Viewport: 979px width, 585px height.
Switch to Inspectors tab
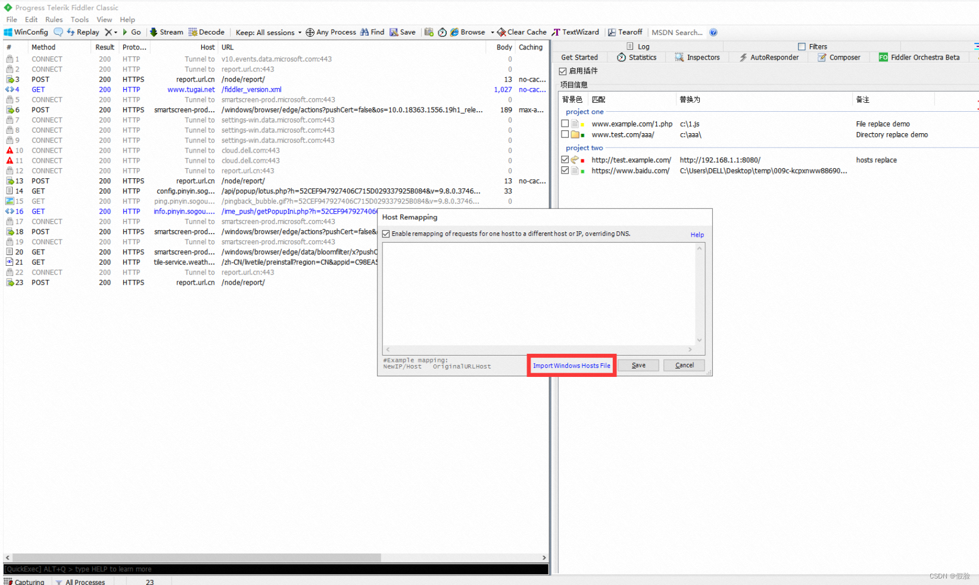(x=697, y=58)
